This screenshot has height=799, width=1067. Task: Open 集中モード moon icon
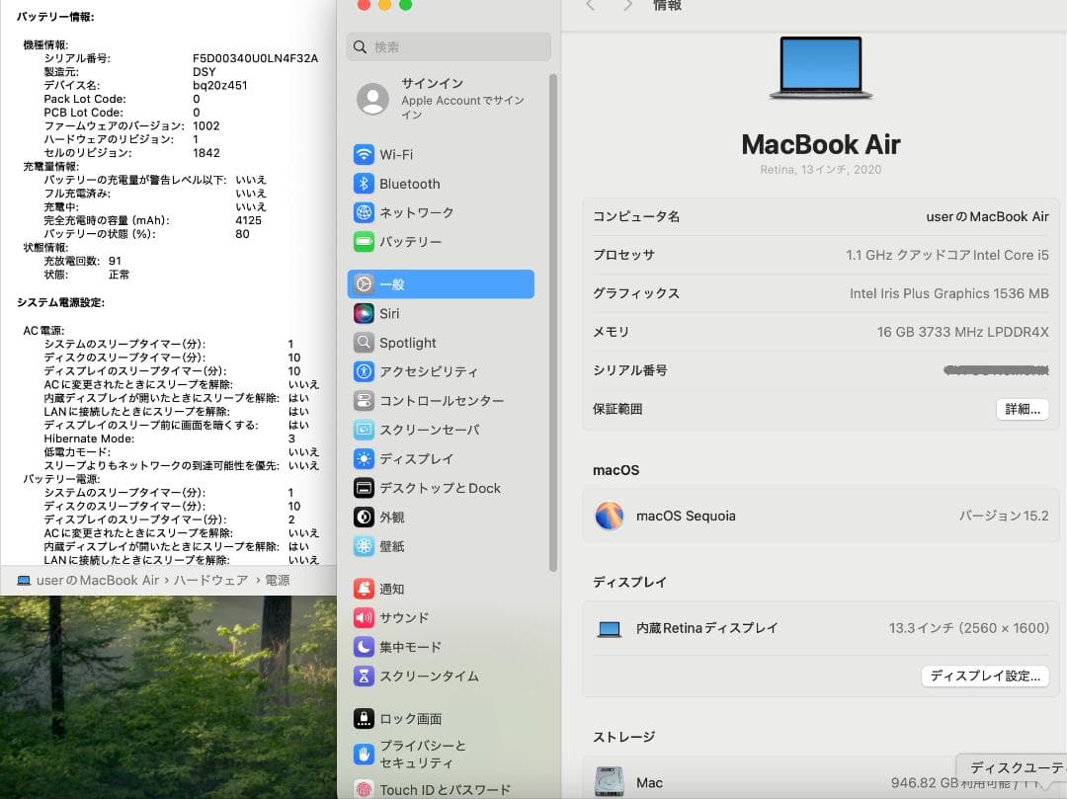364,647
